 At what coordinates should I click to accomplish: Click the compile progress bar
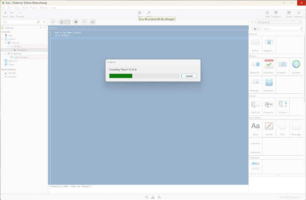point(144,76)
